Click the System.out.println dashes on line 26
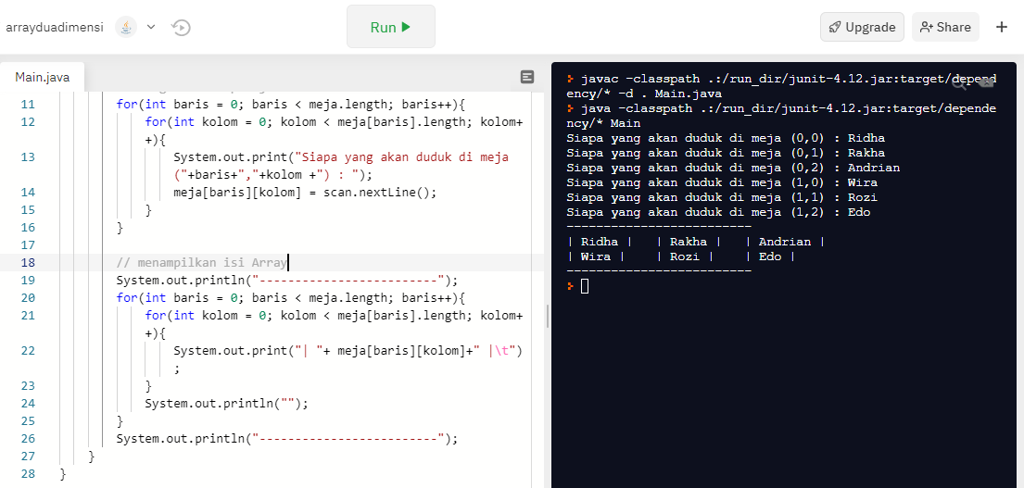This screenshot has width=1024, height=488. coord(287,438)
